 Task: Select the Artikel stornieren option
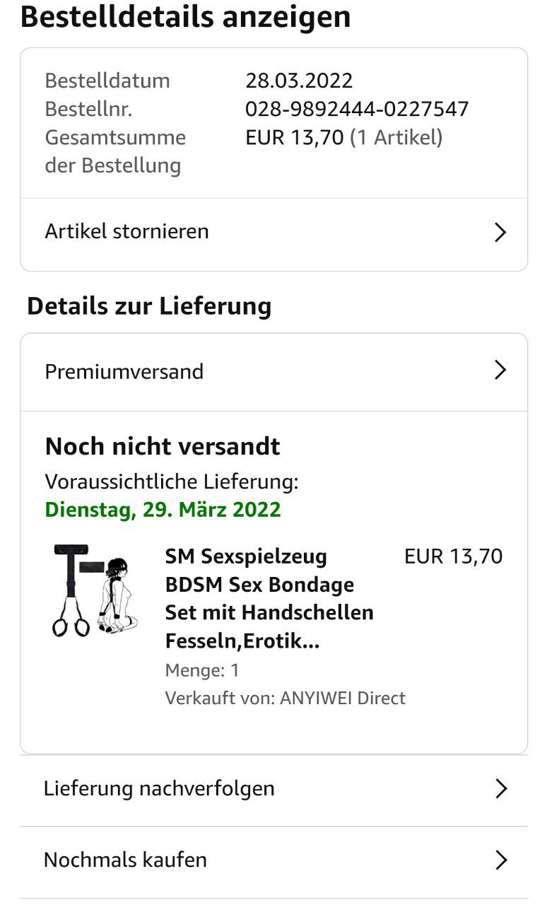coord(127,232)
